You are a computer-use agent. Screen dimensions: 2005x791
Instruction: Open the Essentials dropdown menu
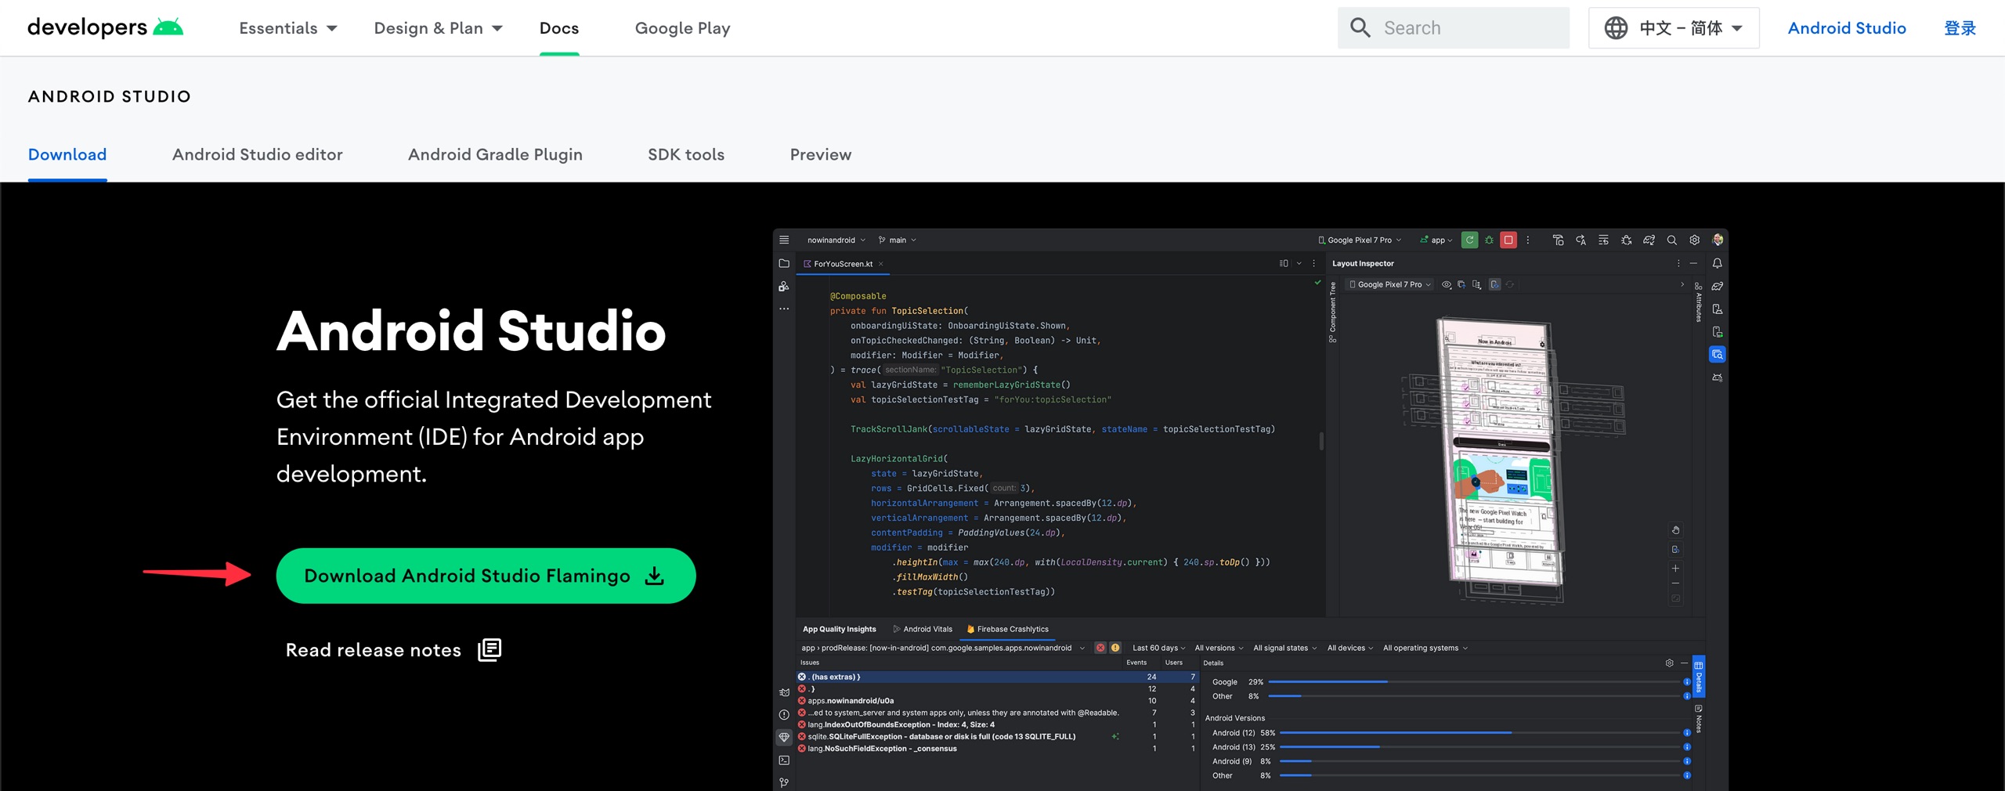287,28
